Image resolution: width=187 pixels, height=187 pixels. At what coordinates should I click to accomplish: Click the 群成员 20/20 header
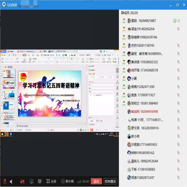130,13
